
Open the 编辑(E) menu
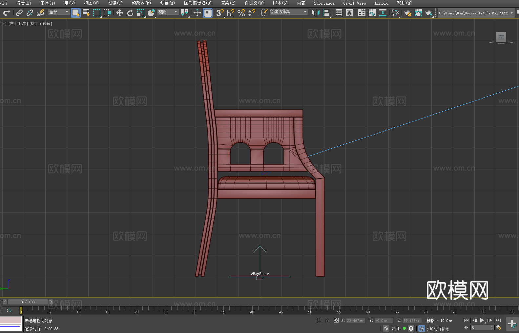pyautogui.click(x=24, y=3)
